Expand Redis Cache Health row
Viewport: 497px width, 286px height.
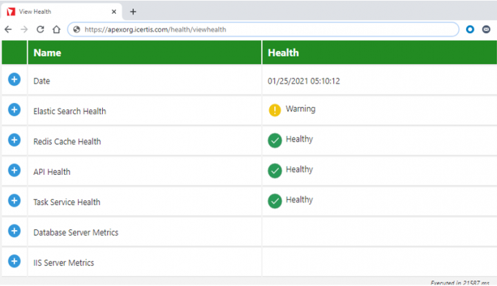point(14,140)
